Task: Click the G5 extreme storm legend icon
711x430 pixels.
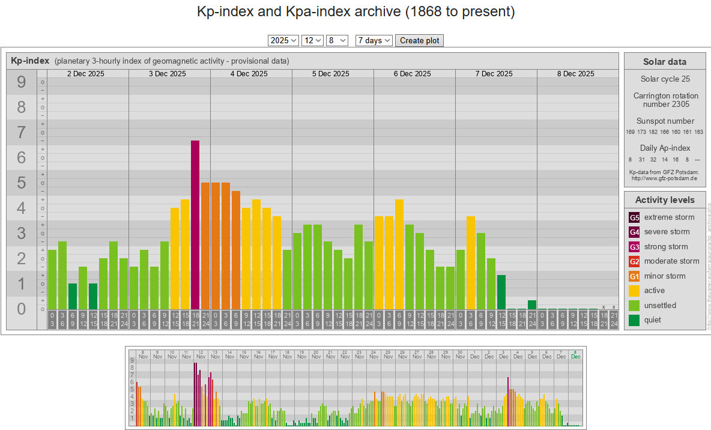Action: [x=634, y=217]
